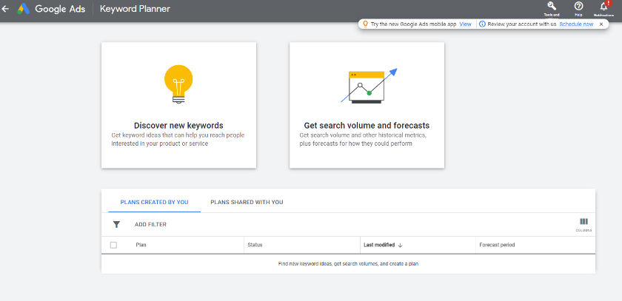Open Get search volume and forecasts card

coord(367,105)
